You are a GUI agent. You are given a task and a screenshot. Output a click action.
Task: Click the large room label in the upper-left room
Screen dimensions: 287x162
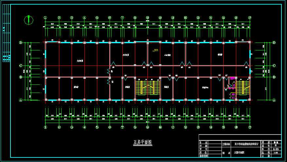tap(80, 61)
